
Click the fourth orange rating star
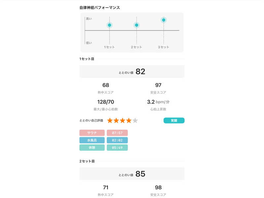[129, 120]
